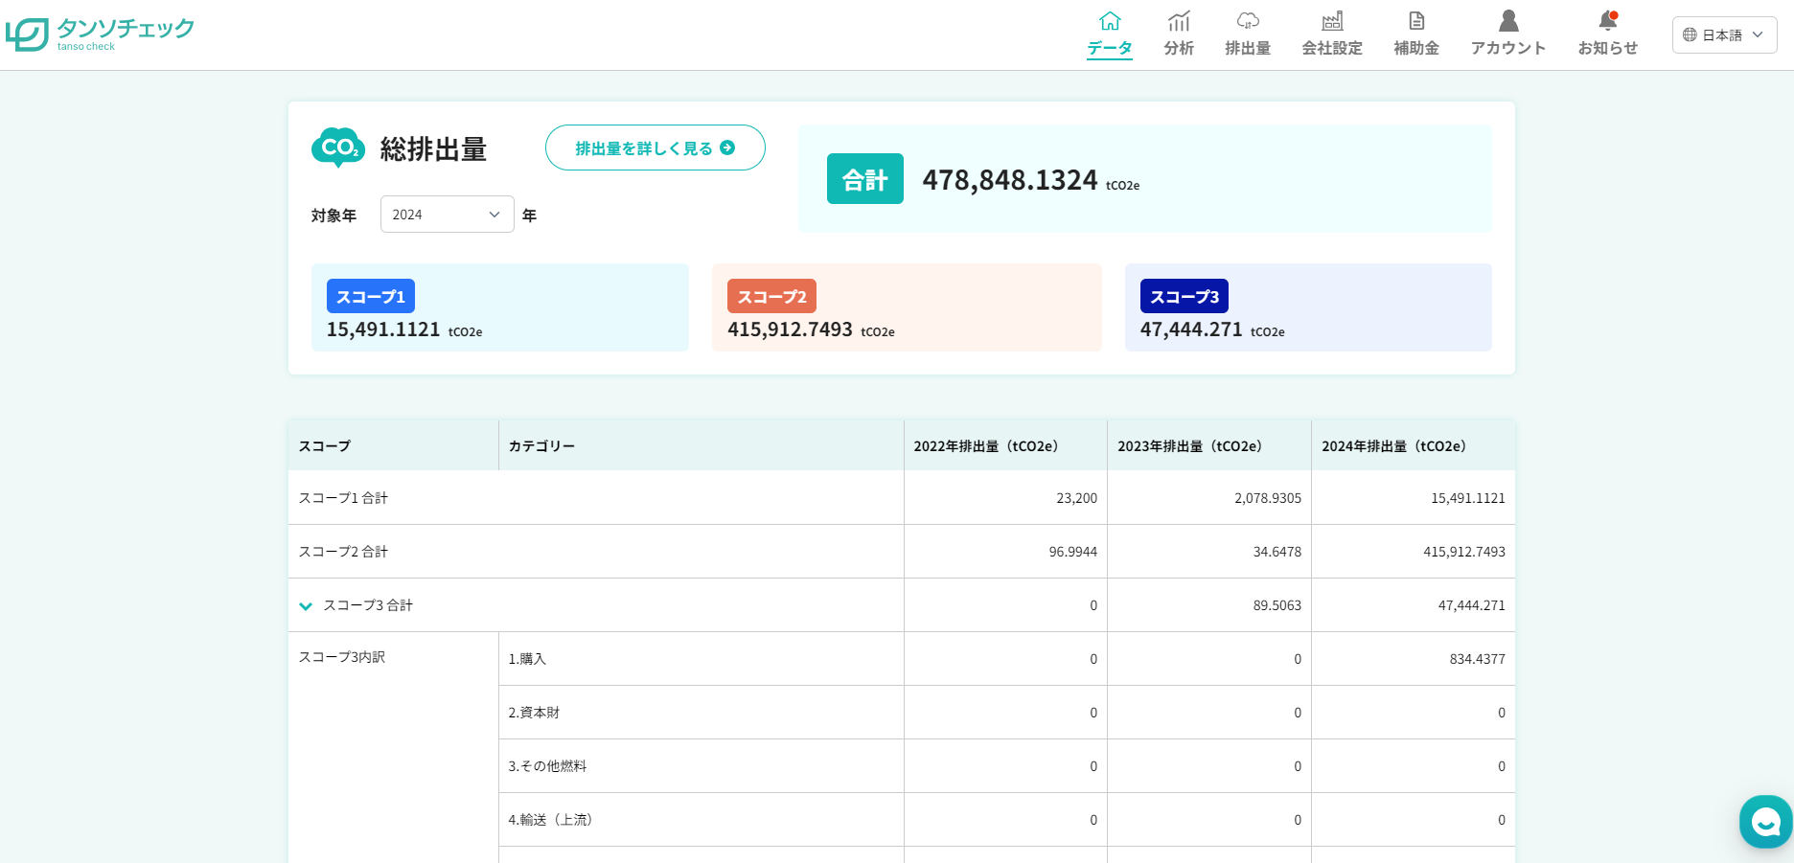The width and height of the screenshot is (1794, 863).
Task: Open the 対象年 2024 year dropdown
Action: click(x=447, y=215)
